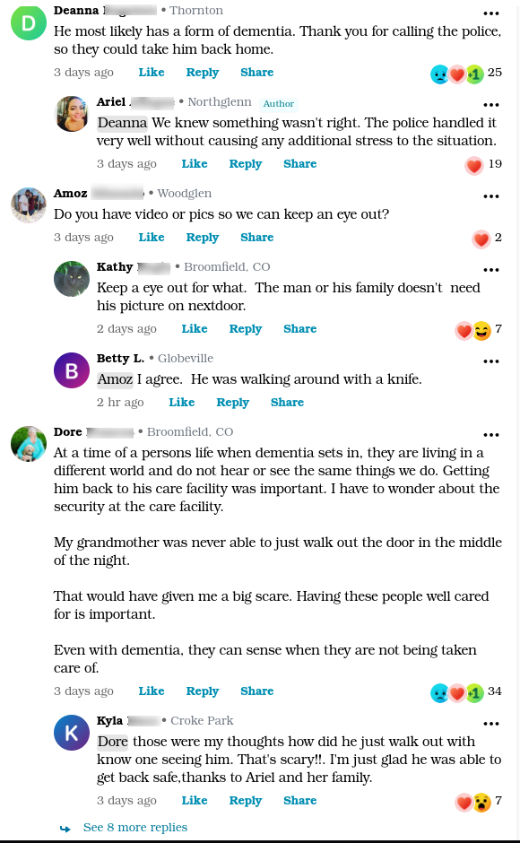The width and height of the screenshot is (520, 843).
Task: Click the heart reaction on Ariel's reply
Action: pyautogui.click(x=473, y=165)
